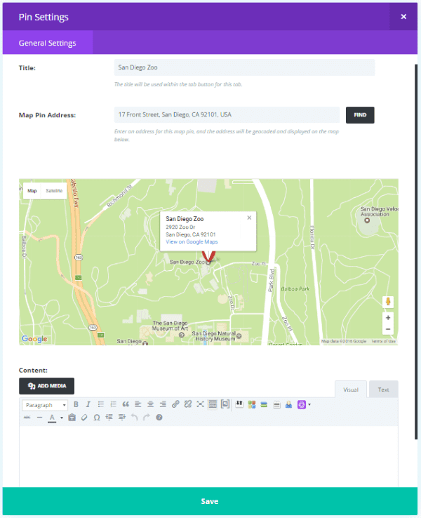Redo the last edit
421x518 pixels.
click(x=147, y=418)
